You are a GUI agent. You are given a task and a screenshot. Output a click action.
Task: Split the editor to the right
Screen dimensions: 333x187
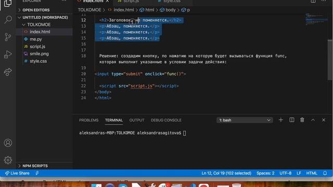click(x=313, y=1)
